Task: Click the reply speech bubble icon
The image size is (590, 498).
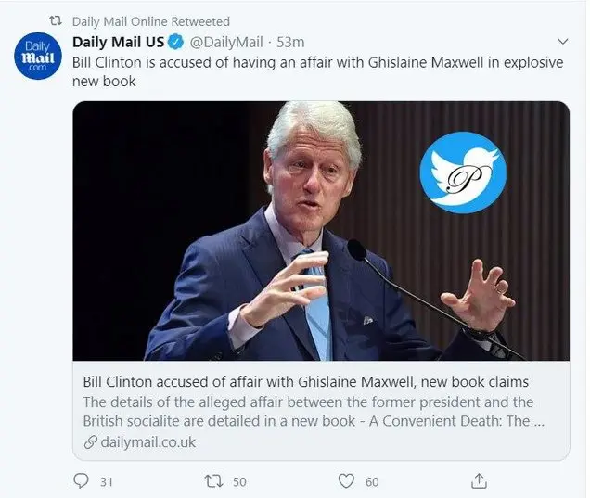Action: click(x=80, y=480)
